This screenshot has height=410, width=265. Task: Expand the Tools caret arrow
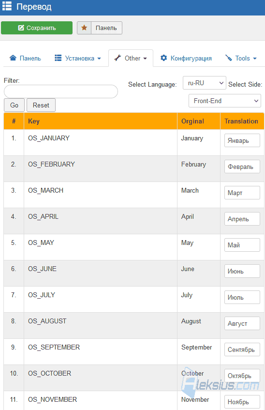(255, 59)
